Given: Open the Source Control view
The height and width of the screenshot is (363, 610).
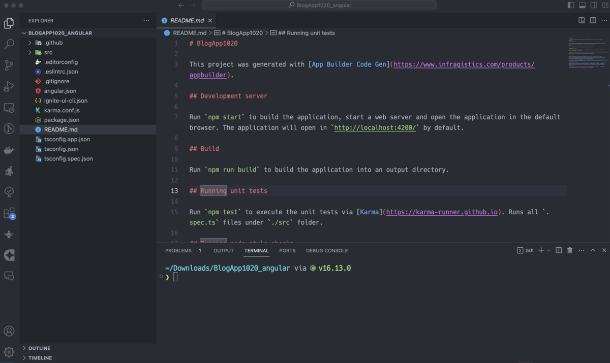Looking at the screenshot, I should coord(9,65).
